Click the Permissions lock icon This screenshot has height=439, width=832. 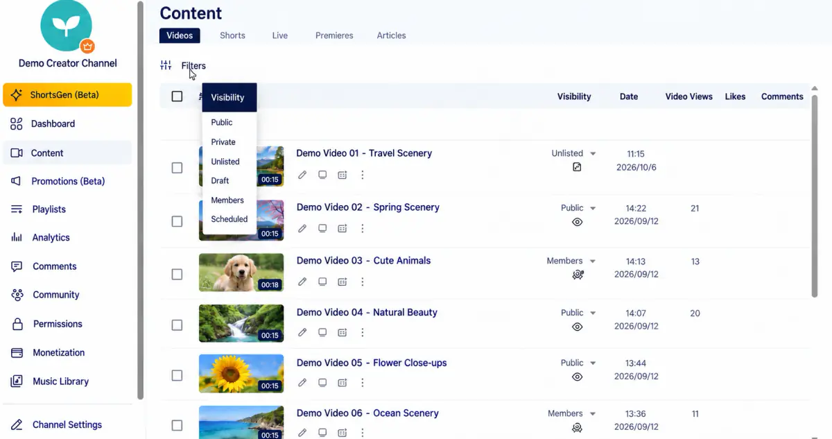pos(17,324)
